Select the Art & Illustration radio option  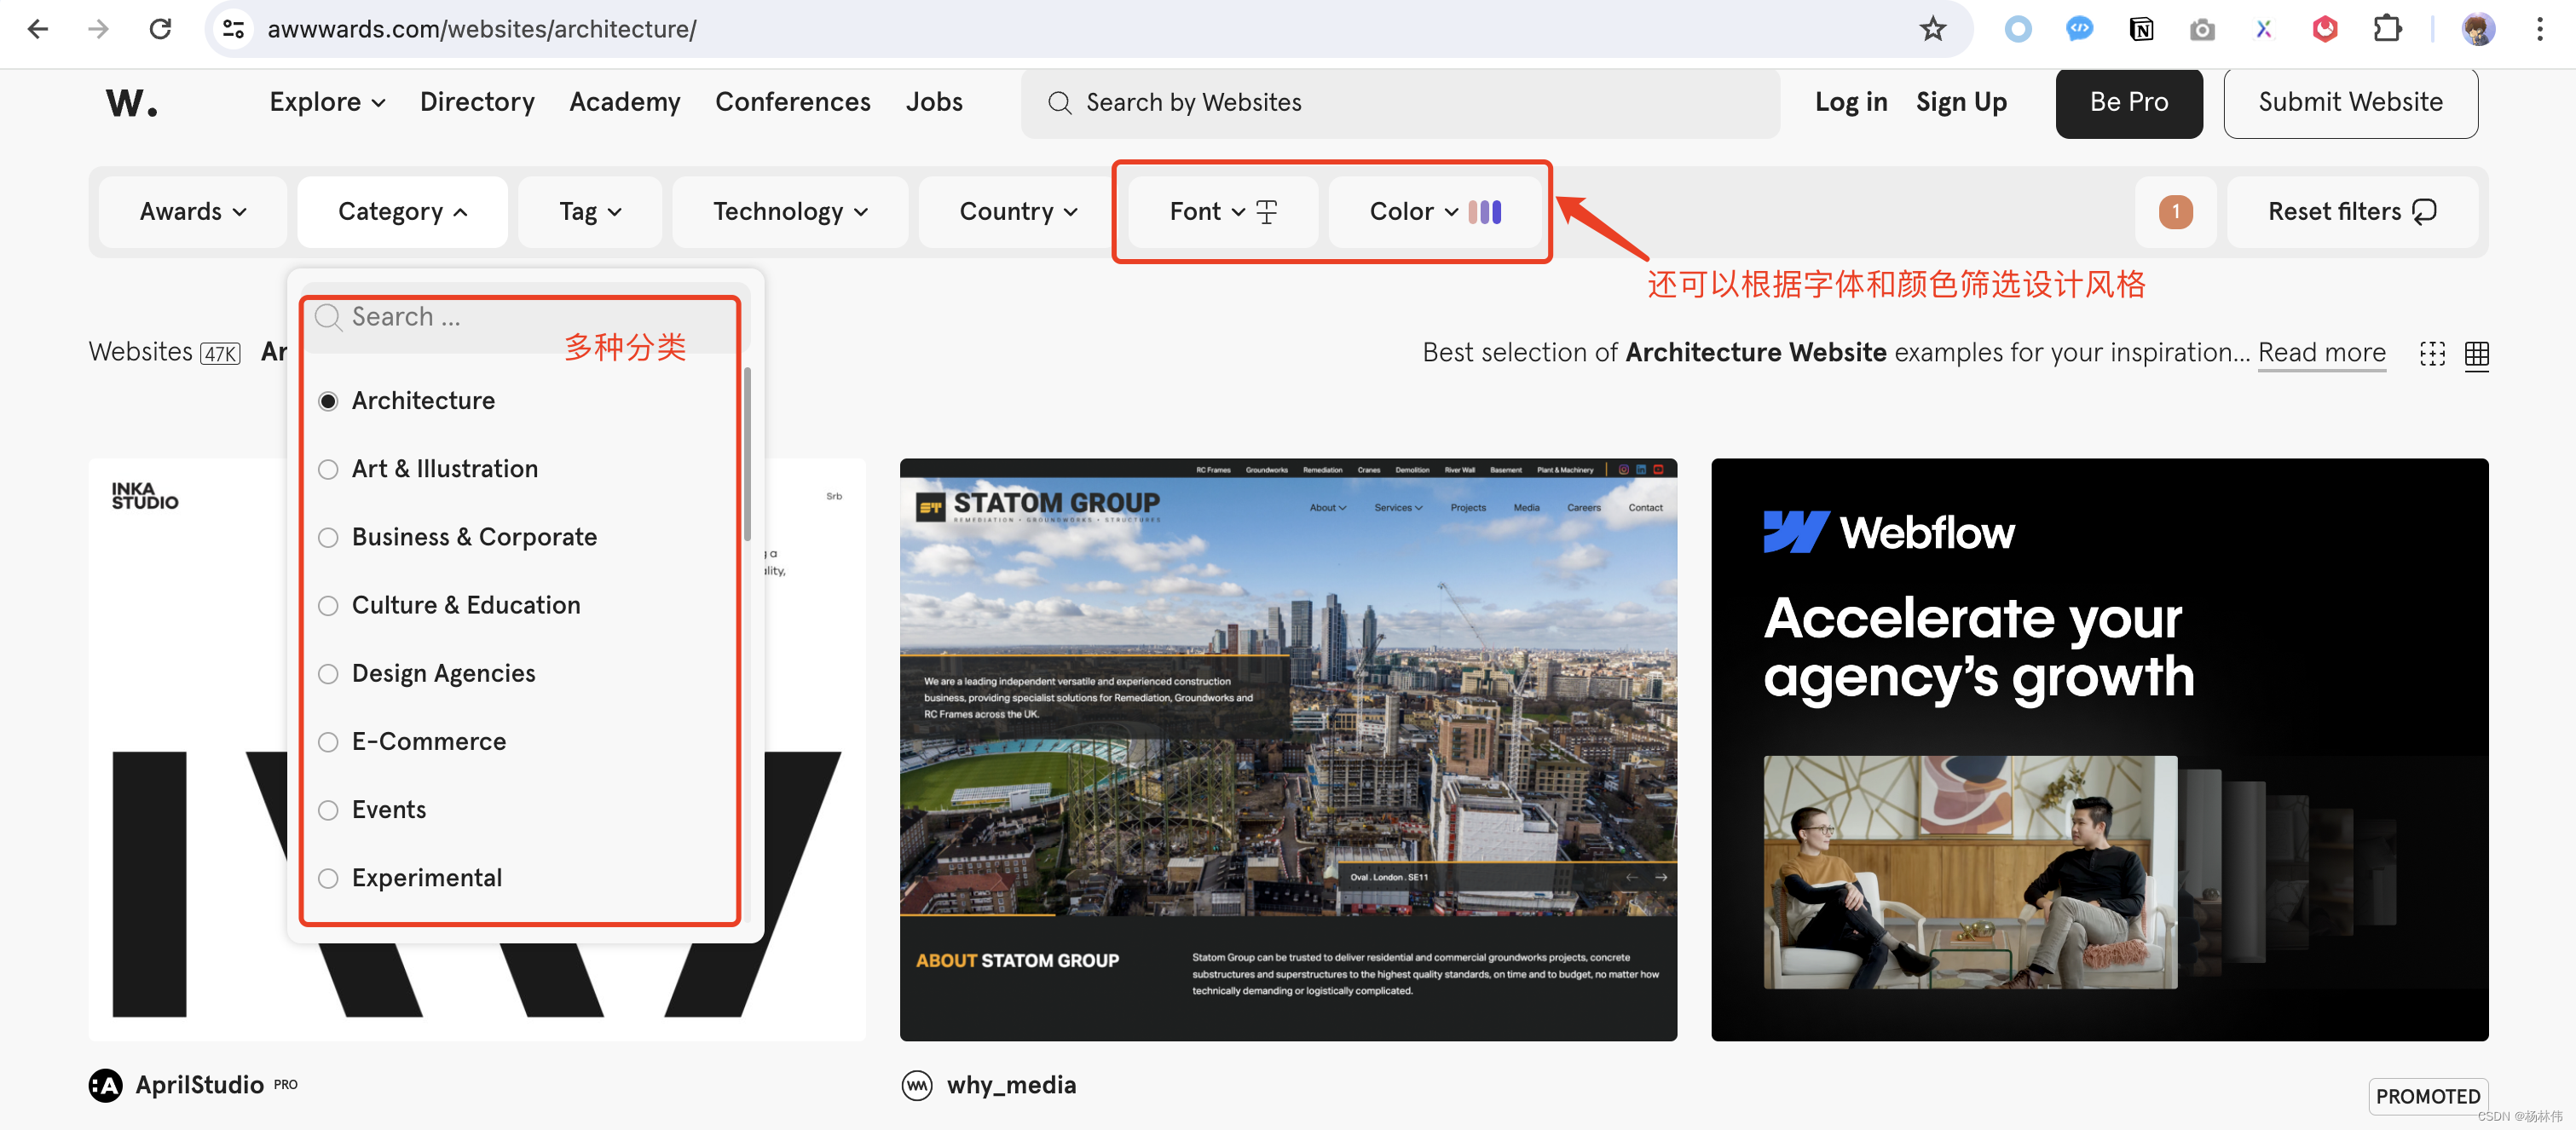328,469
